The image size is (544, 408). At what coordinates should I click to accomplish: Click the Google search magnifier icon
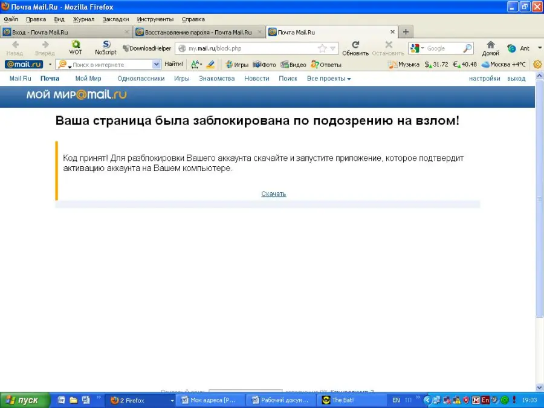pos(467,48)
